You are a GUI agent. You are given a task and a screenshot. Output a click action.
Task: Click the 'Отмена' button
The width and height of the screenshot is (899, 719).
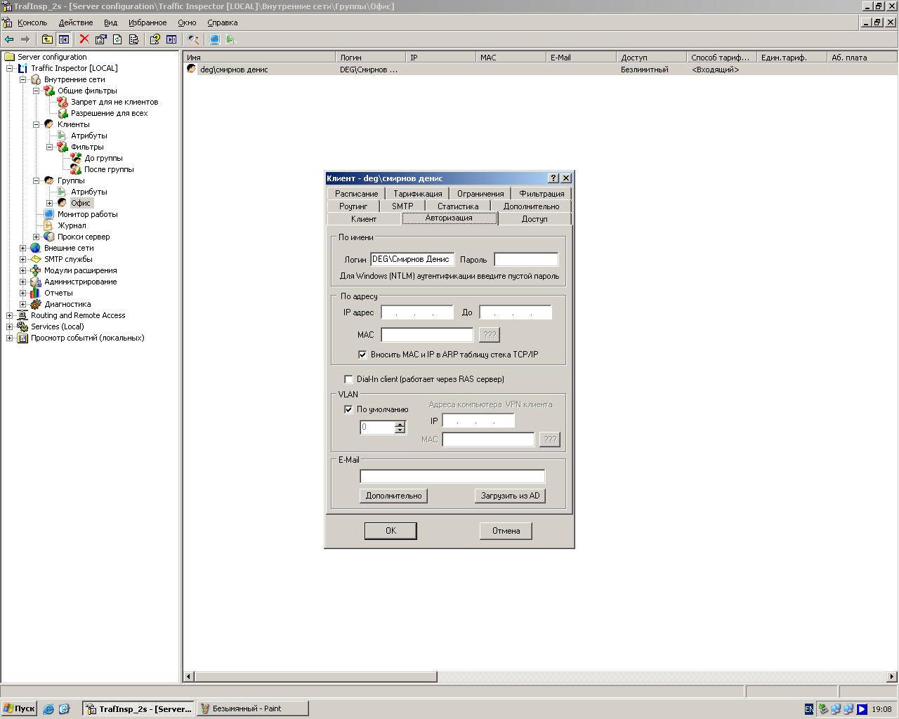(506, 531)
